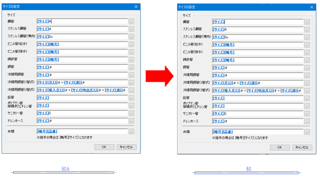The image size is (320, 178).
Task: Open the browse button for 弁類 in left dialog
Action: pyautogui.click(x=132, y=132)
